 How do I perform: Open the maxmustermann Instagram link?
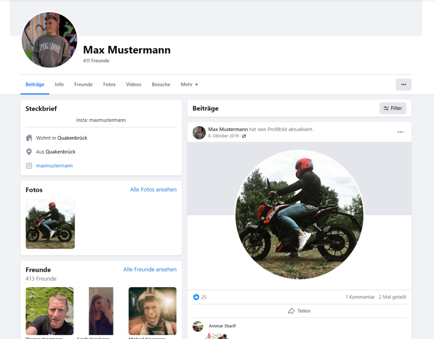(54, 166)
